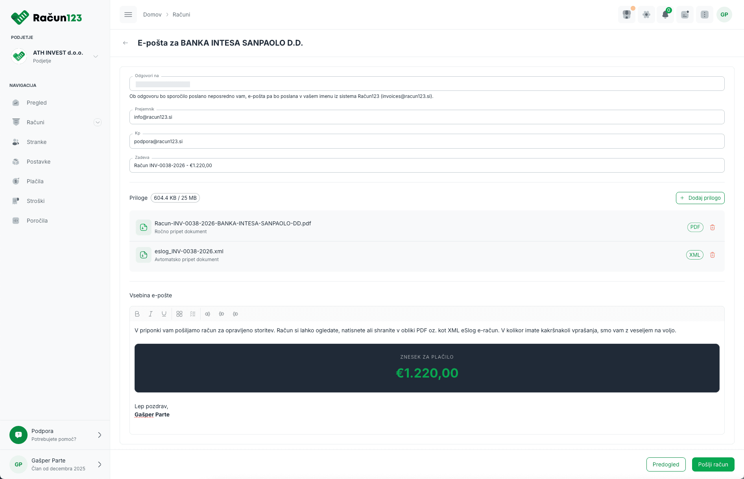744x479 pixels.
Task: Click into the Zadeva subject field
Action: coord(426,166)
